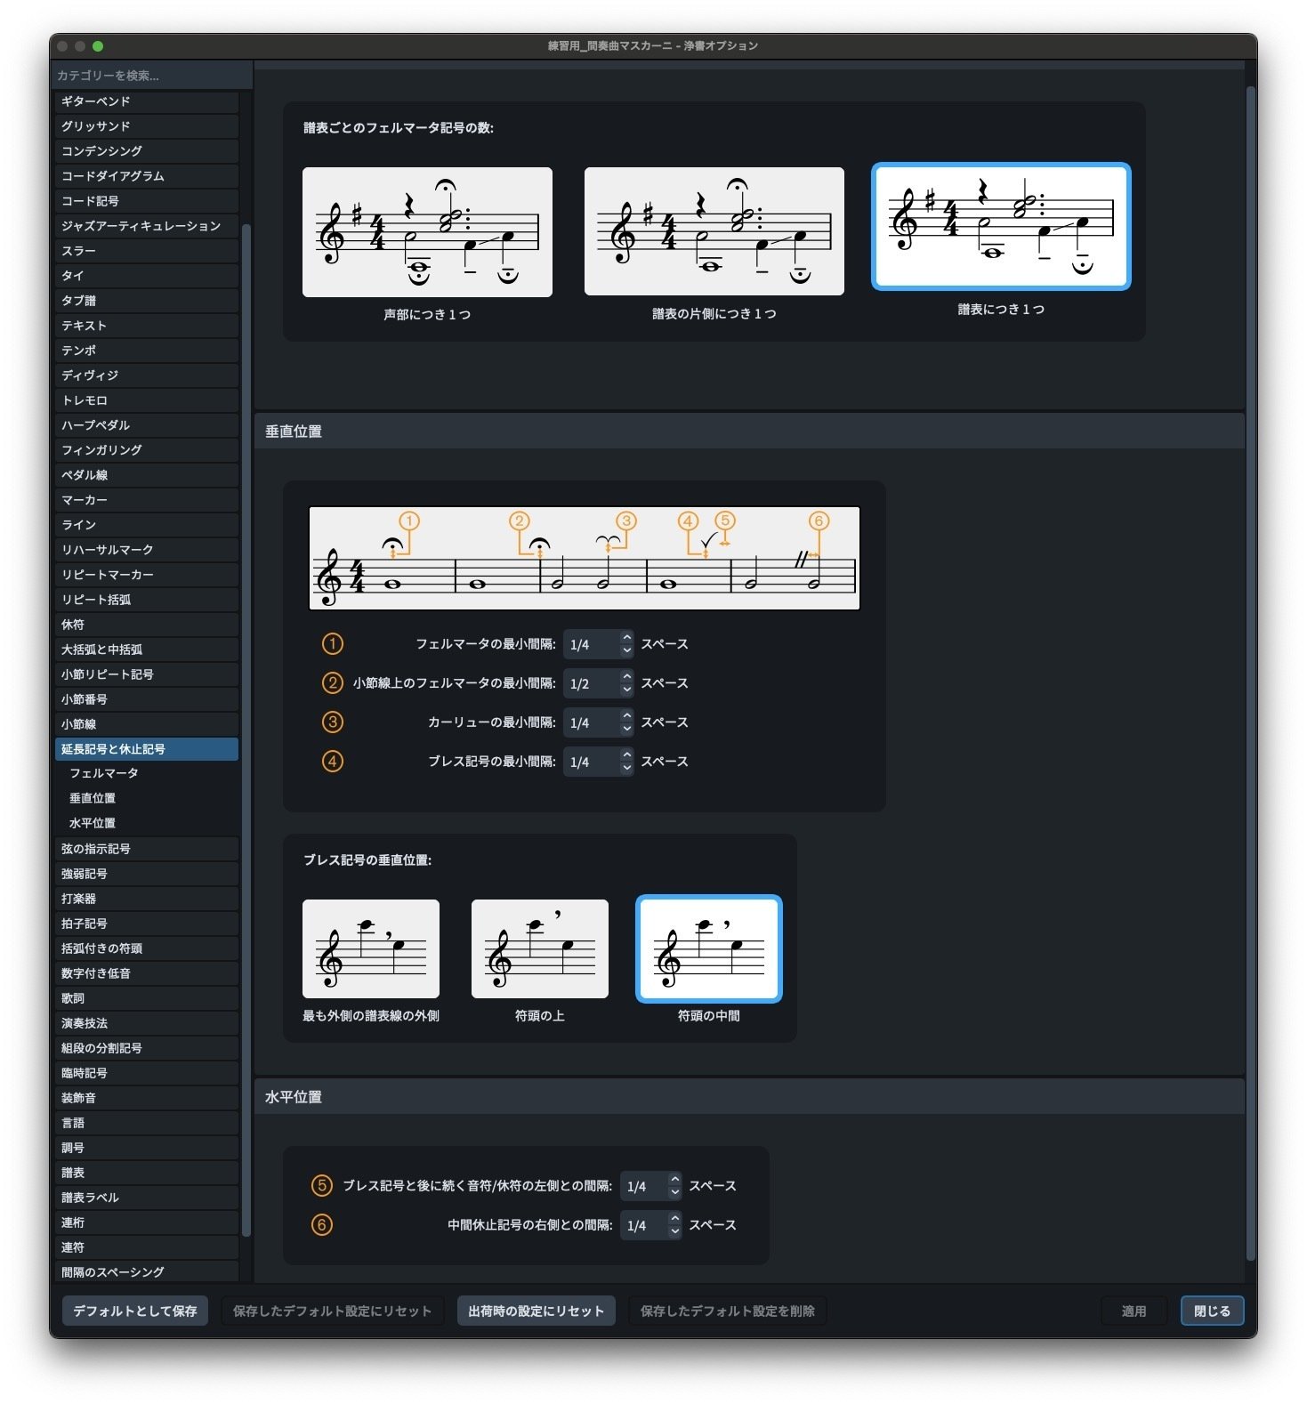Viewport: 1307px width, 1404px height.
Task: Click デフォルトとして保存 button
Action: tap(135, 1311)
